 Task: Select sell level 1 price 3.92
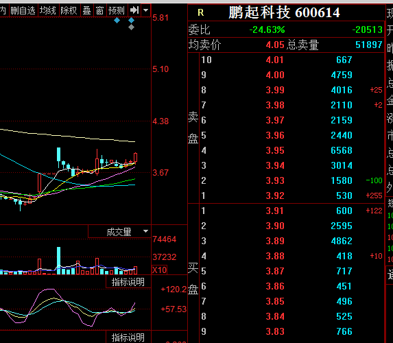[275, 196]
